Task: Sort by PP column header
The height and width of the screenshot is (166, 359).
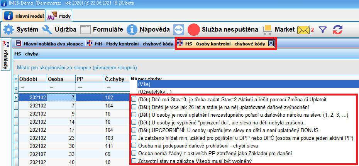Action: coord(90,79)
